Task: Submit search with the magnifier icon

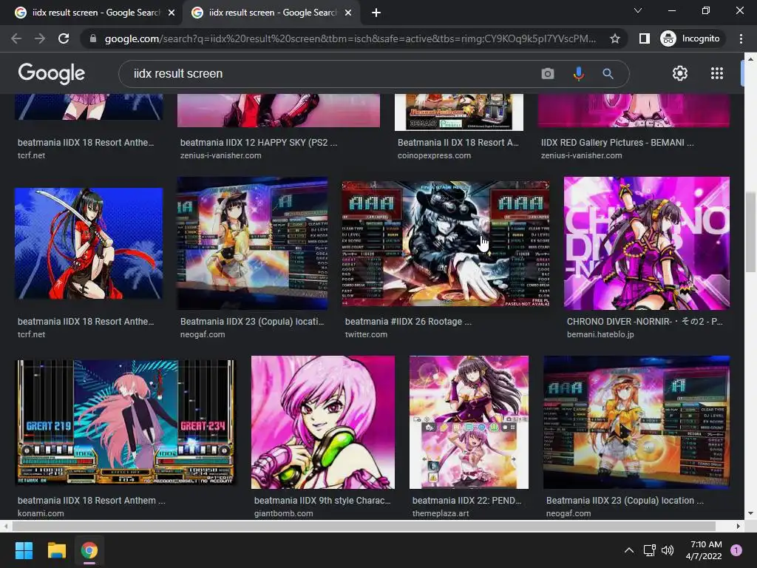Action: (x=608, y=73)
